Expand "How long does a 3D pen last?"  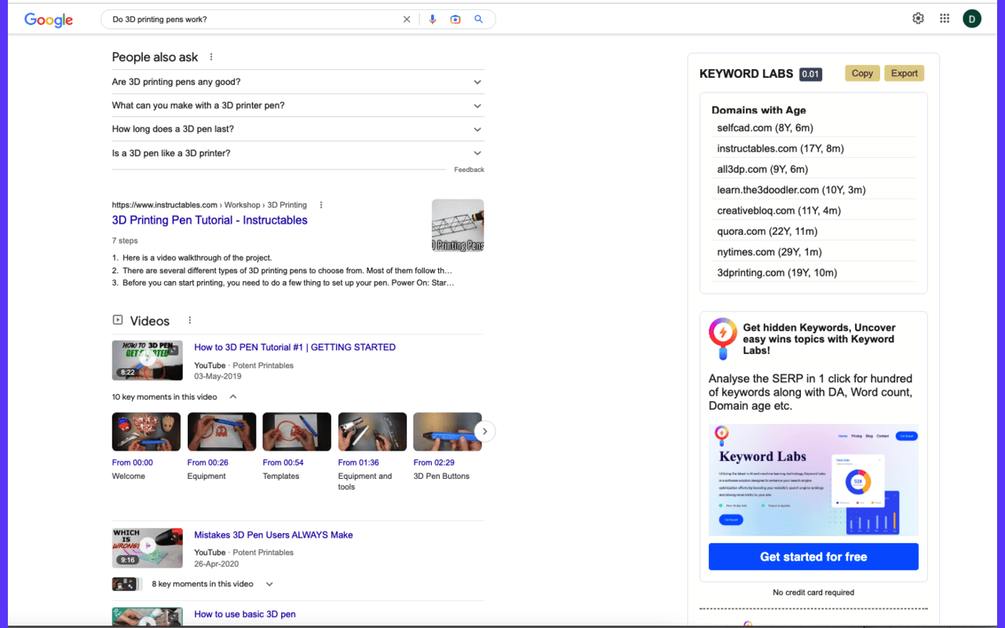(x=298, y=129)
